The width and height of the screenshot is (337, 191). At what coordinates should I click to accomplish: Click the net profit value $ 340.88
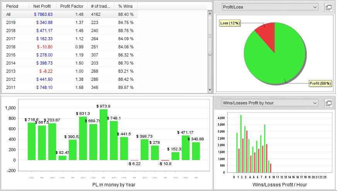[44, 22]
